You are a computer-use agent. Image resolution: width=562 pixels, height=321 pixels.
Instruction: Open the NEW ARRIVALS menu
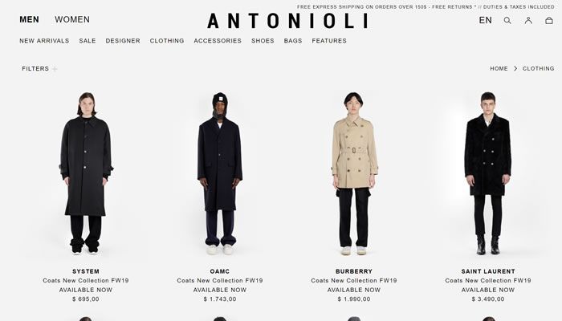click(x=44, y=41)
